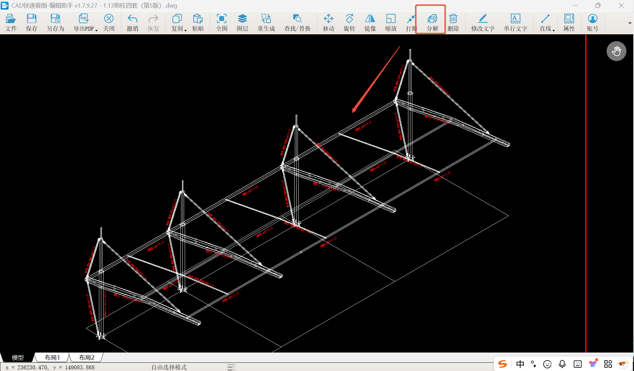Image resolution: width=634 pixels, height=371 pixels.
Task: Expand the 复制 (Copy) dropdown arrow
Action: point(186,30)
